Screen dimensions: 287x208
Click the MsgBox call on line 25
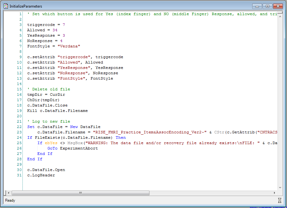(x=75, y=143)
